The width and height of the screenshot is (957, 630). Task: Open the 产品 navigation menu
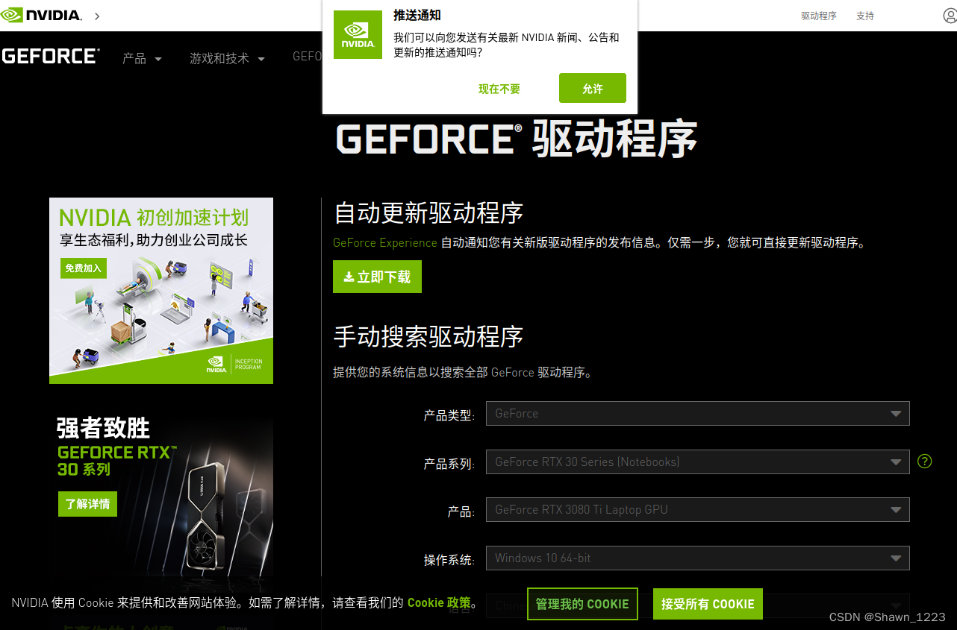[142, 58]
